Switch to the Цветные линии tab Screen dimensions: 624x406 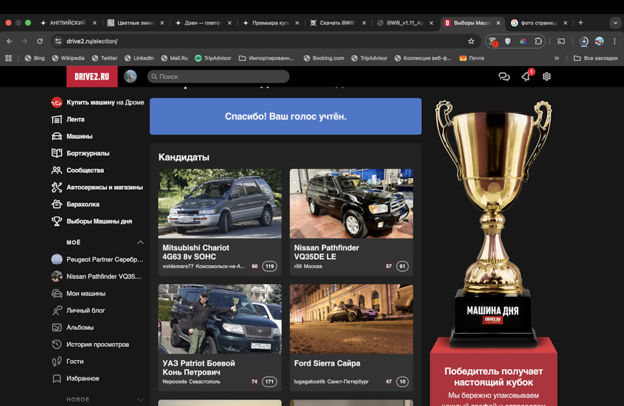coord(131,23)
